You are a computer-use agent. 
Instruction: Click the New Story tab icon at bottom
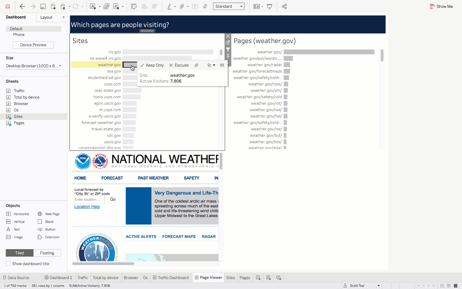[x=279, y=278]
